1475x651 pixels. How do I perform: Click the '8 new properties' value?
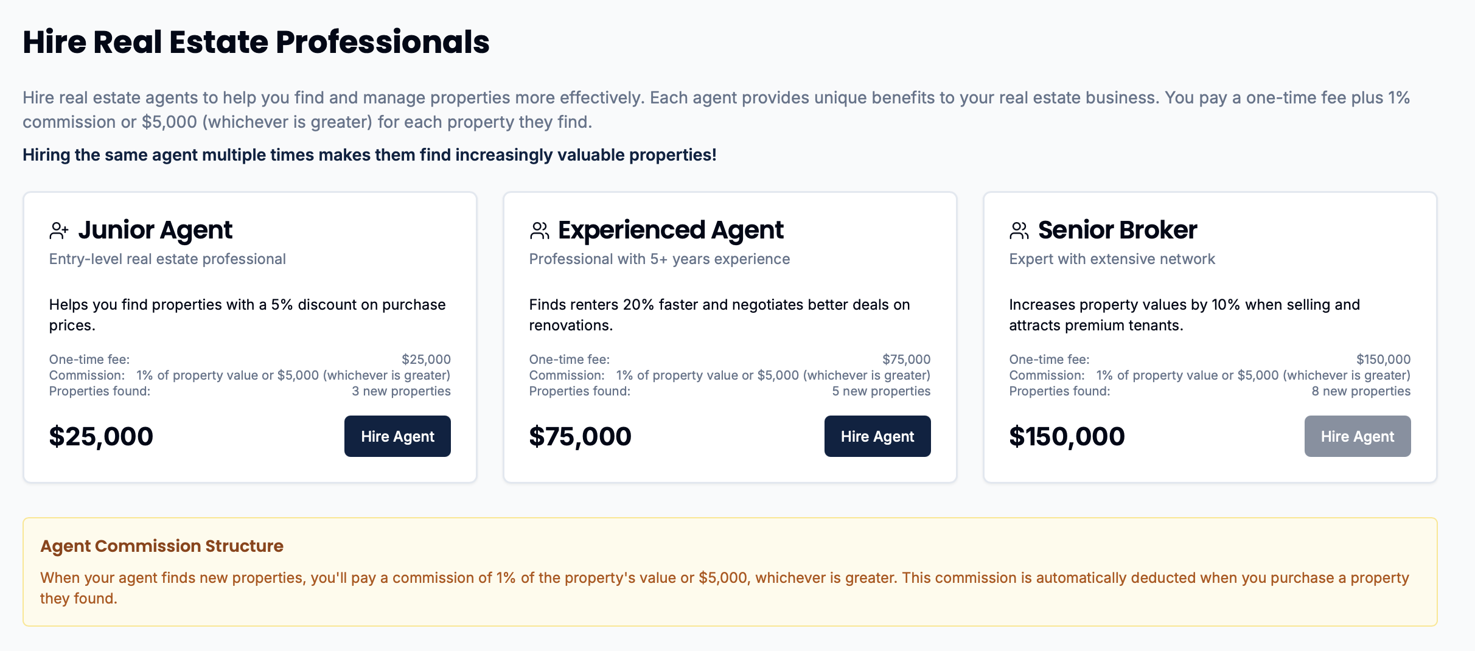pyautogui.click(x=1361, y=391)
